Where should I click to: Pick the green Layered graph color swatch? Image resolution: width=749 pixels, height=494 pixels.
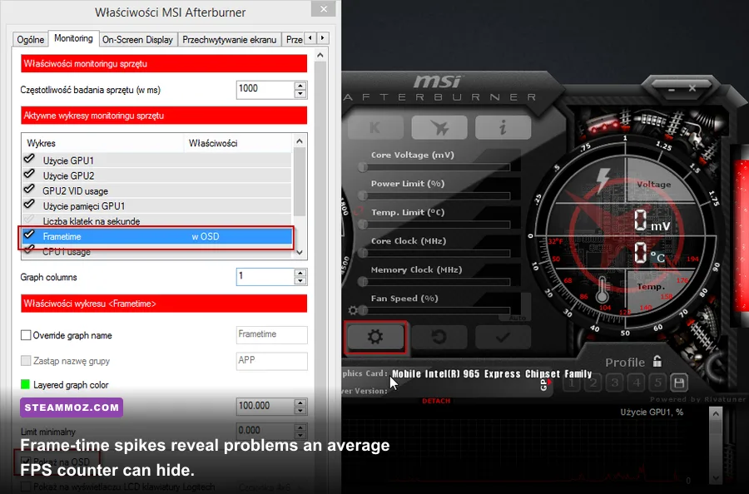(25, 384)
